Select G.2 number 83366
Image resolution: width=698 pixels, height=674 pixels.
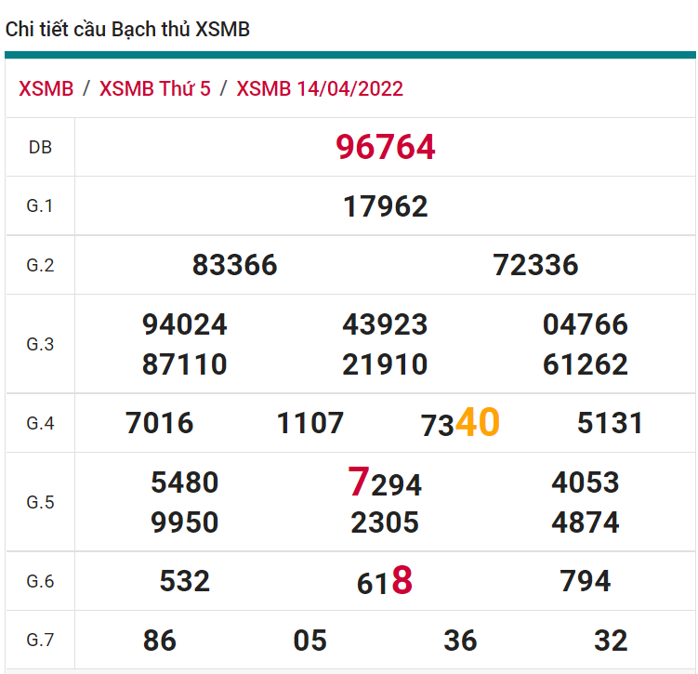coord(234,265)
